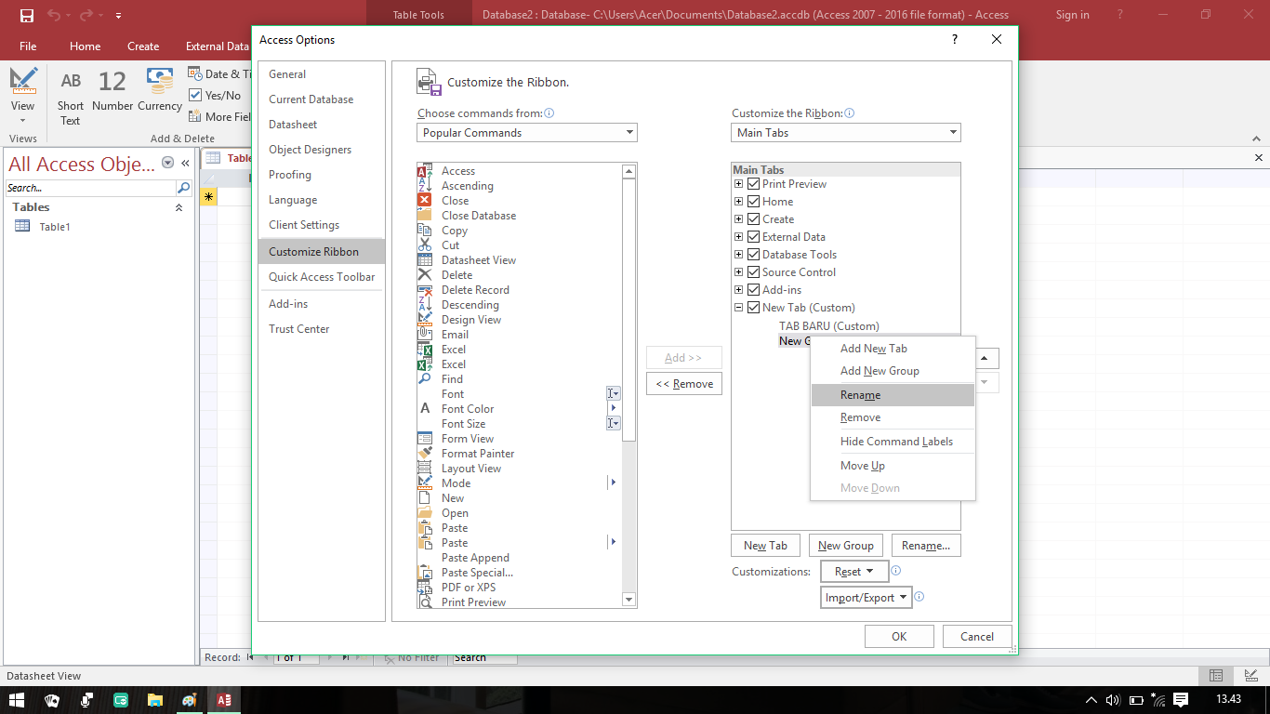This screenshot has height=714, width=1270.
Task: Click the volume icon in the system tray
Action: click(1113, 700)
